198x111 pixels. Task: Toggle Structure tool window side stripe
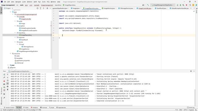(x=1, y=91)
